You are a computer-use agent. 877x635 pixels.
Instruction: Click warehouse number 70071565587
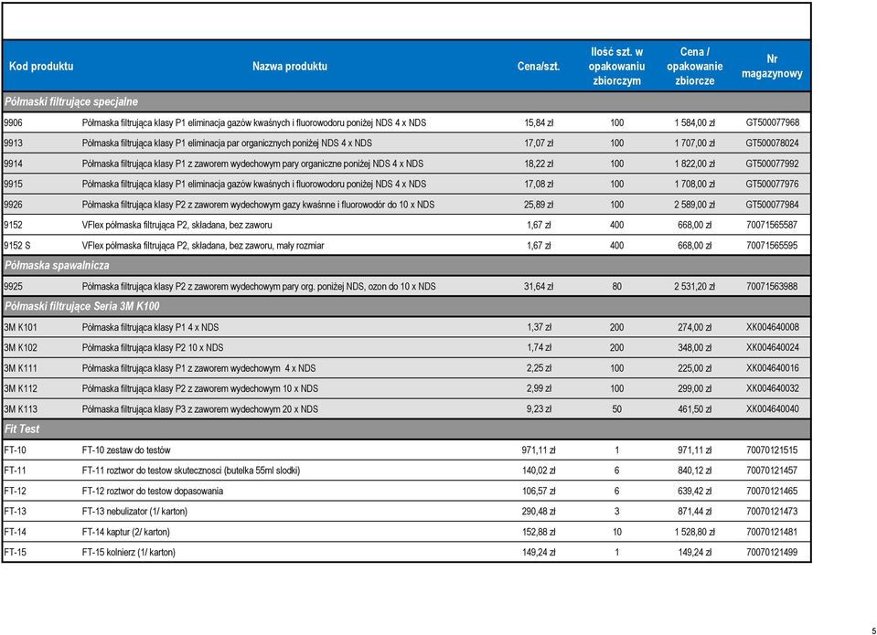(772, 225)
